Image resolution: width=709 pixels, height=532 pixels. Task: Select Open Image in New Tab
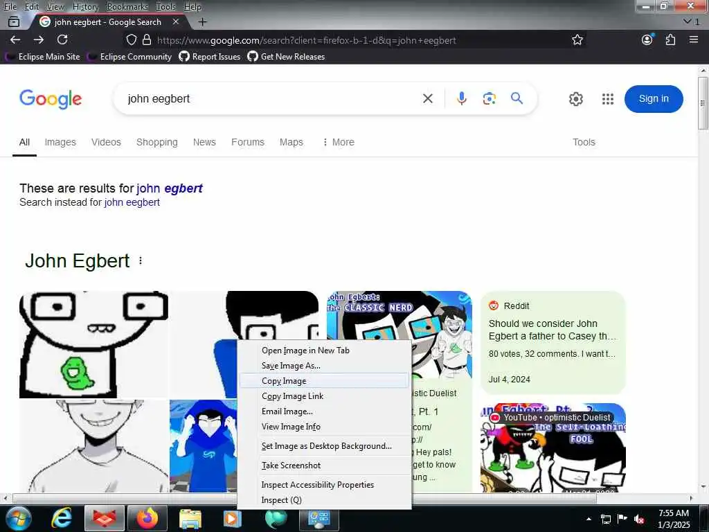point(324,350)
